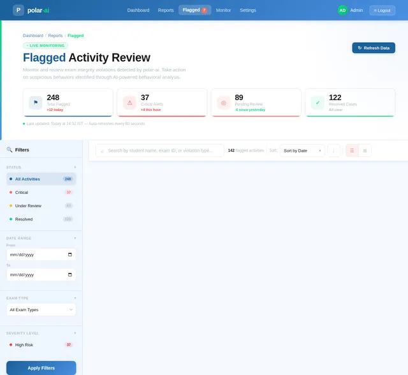The image size is (408, 375).
Task: Click the polar-ai P logo icon
Action: pos(18,10)
